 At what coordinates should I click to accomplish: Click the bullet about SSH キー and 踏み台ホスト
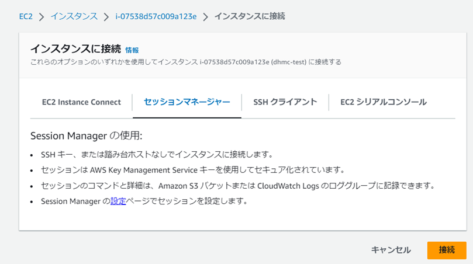point(157,155)
